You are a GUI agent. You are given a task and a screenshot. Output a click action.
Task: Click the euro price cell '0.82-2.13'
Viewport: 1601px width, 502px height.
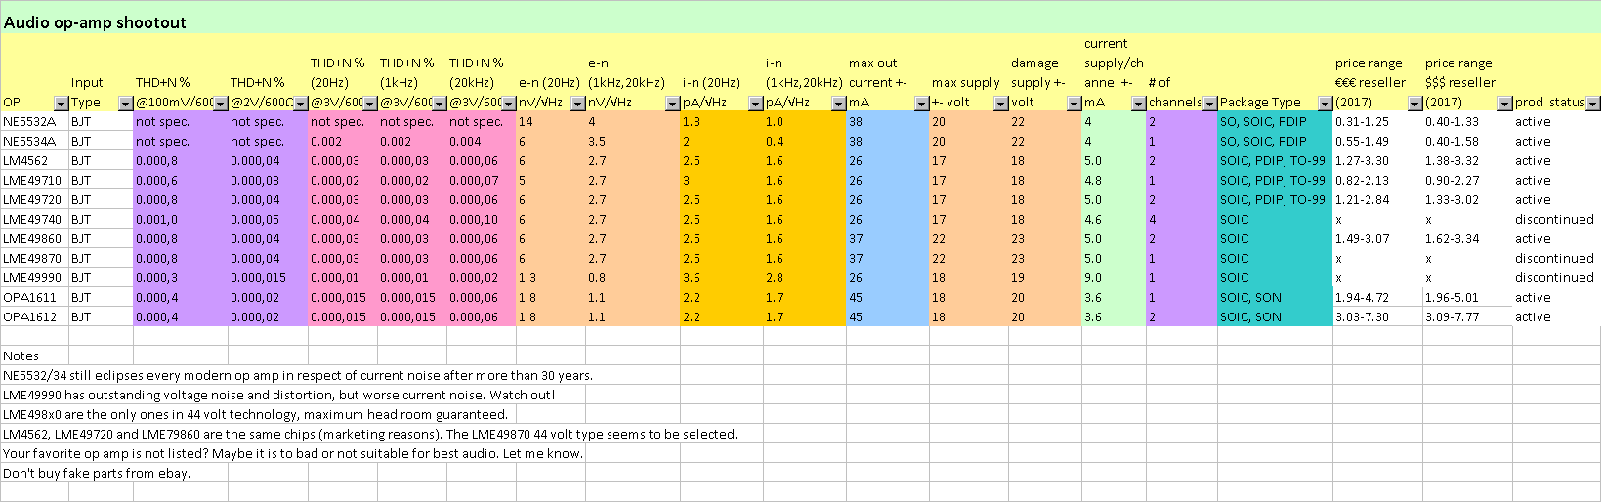coord(1377,181)
